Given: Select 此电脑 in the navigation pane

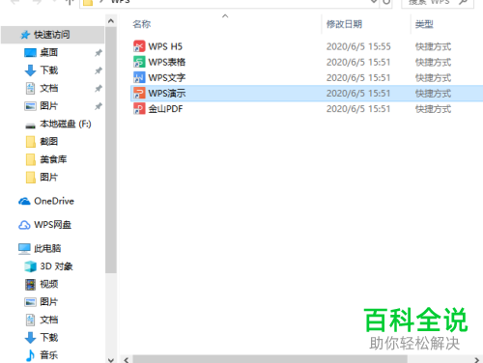Looking at the screenshot, I should pos(47,249).
